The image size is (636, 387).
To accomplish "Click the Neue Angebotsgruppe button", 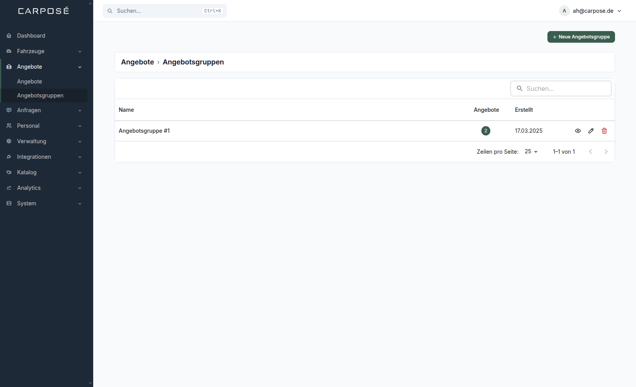I will [x=581, y=37].
